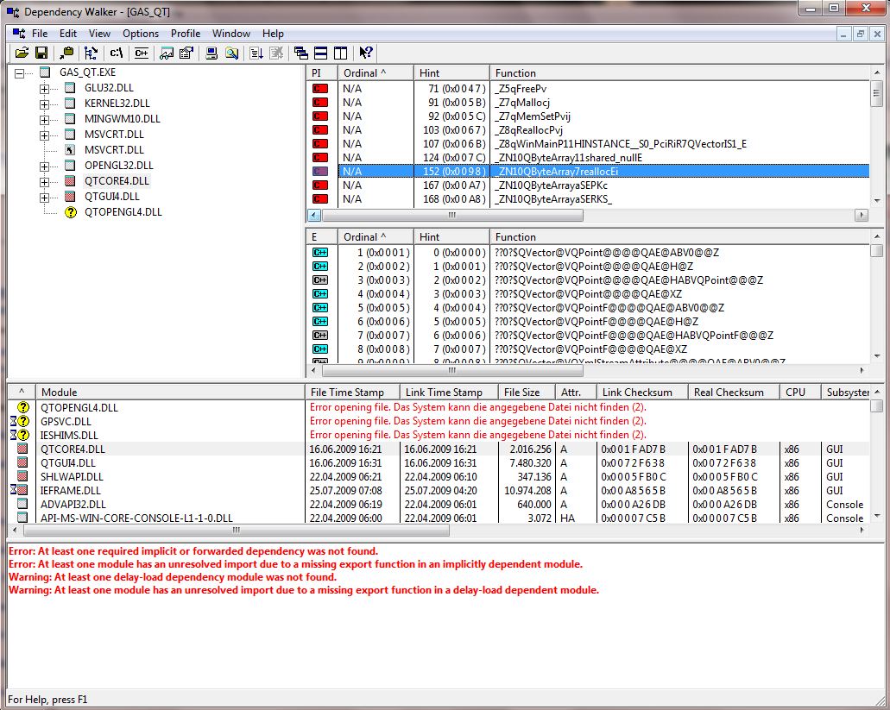This screenshot has height=710, width=890.
Task: Click the greyed Stop Profiling icon
Action: [276, 53]
